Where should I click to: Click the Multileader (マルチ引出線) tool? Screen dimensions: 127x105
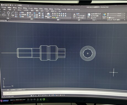coord(81,16)
